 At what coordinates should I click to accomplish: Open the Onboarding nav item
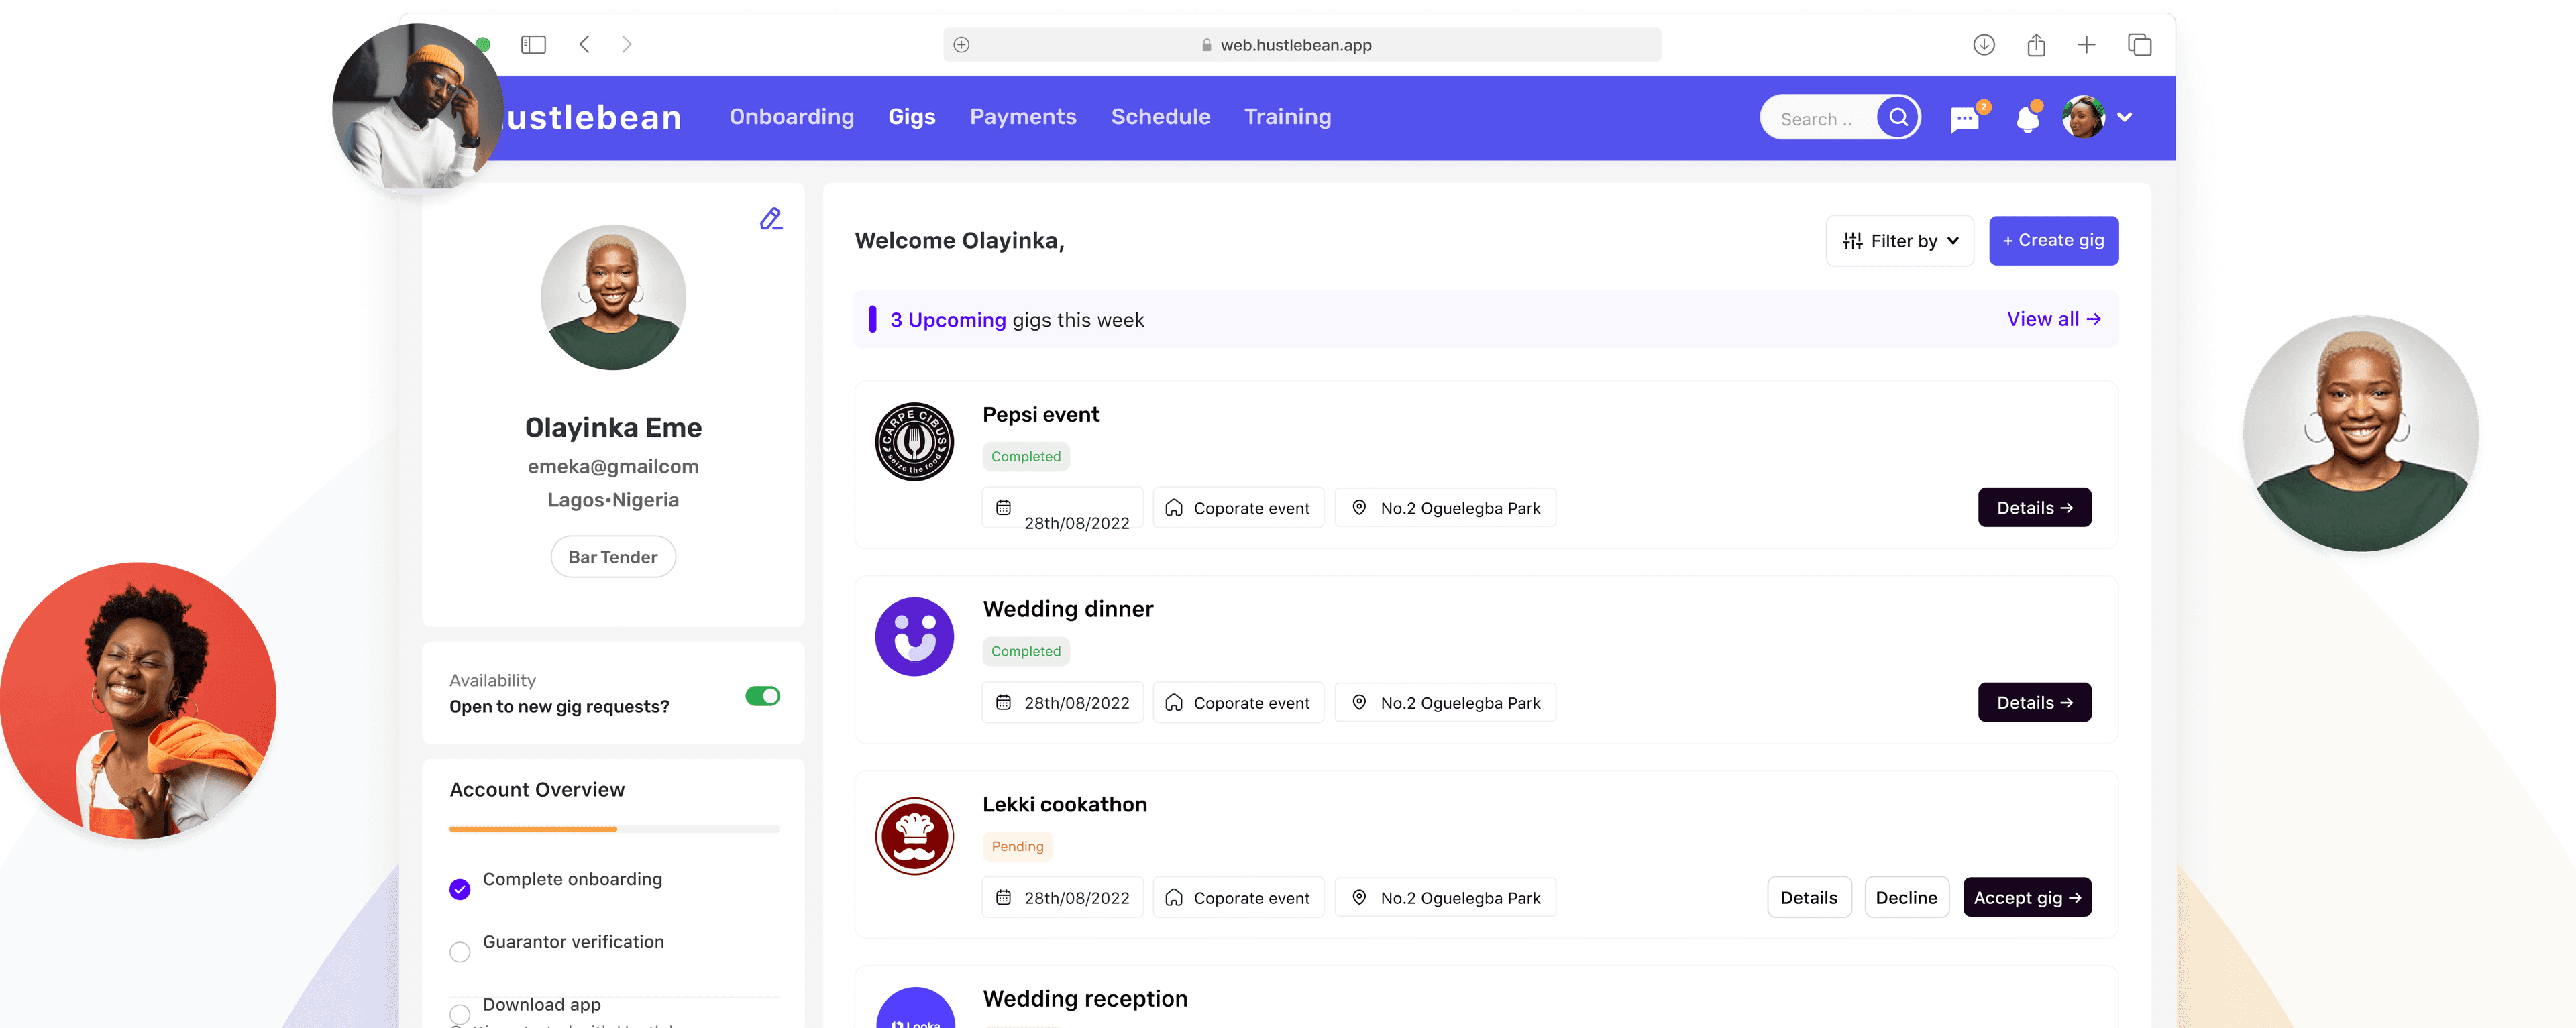point(792,117)
